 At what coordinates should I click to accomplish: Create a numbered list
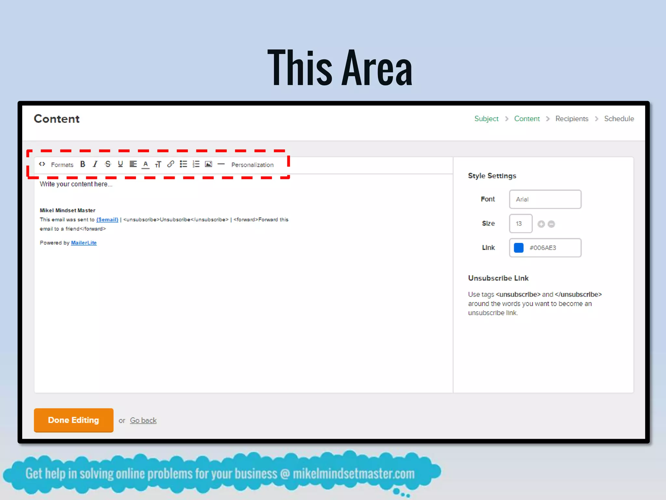[196, 164]
